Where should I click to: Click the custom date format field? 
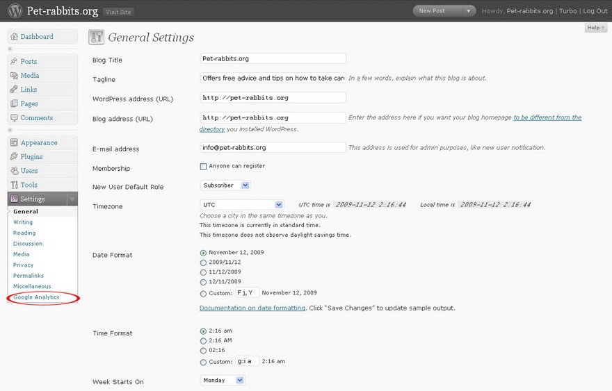point(247,292)
